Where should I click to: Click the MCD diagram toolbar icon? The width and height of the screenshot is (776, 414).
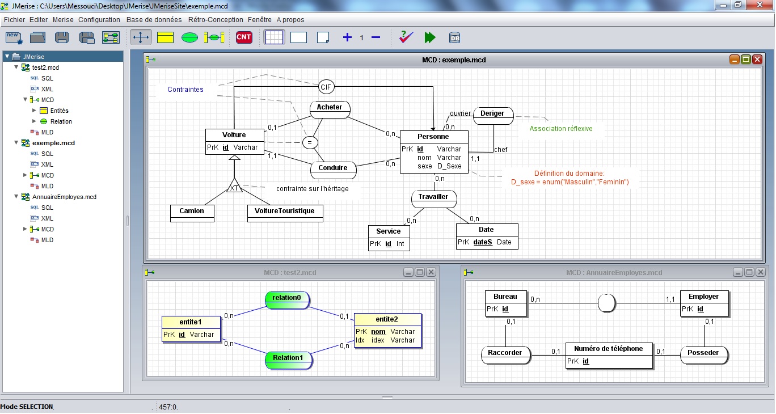(111, 37)
